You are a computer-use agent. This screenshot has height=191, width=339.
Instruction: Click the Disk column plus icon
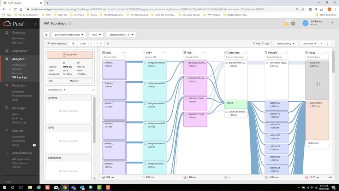(125, 53)
